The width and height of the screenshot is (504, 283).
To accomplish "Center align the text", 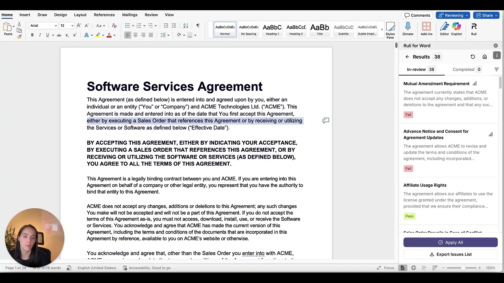I will tap(135, 35).
